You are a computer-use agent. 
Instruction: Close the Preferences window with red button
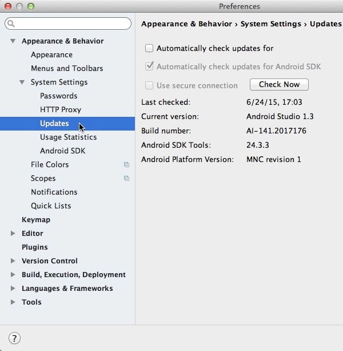click(x=8, y=6)
